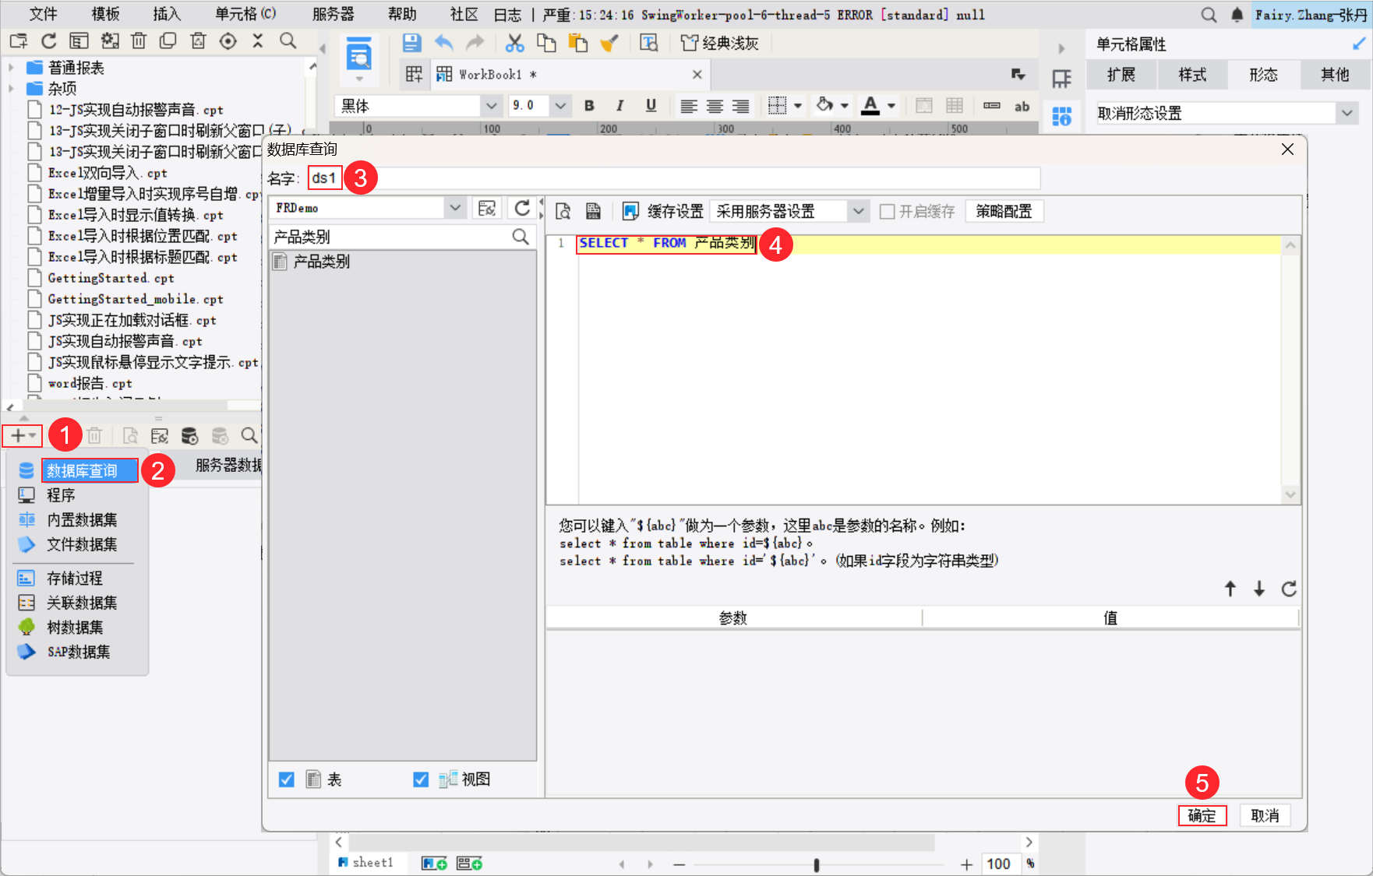This screenshot has height=876, width=1373.
Task: Select the 树数据集 menu entry
Action: [x=75, y=627]
